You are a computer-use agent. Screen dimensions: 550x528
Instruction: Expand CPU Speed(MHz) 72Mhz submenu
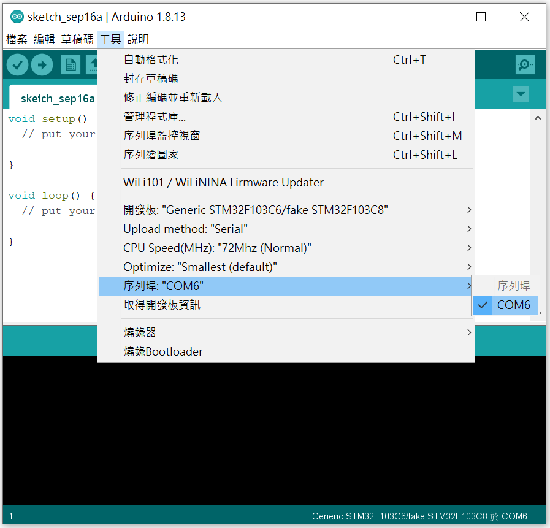[x=286, y=248]
